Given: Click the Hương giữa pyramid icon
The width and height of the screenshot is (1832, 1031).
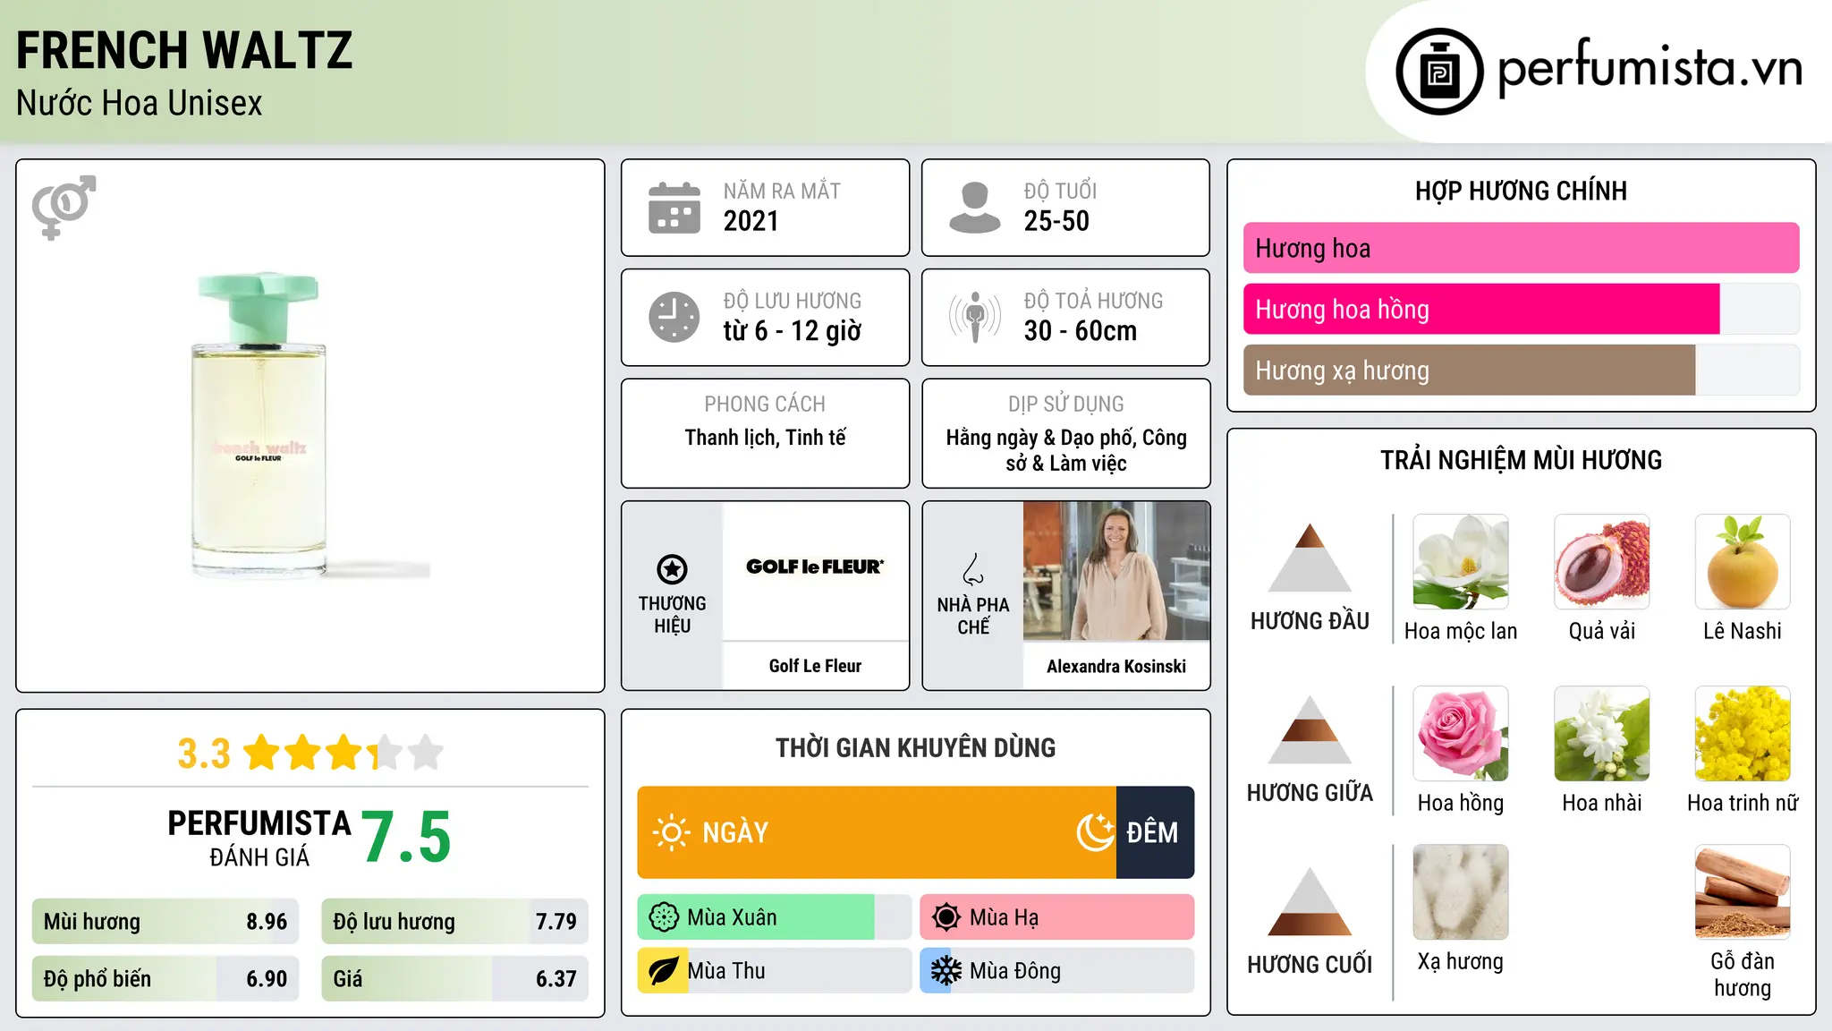Looking at the screenshot, I should (x=1310, y=729).
